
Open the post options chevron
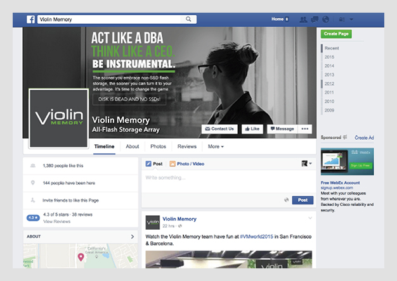(x=310, y=218)
